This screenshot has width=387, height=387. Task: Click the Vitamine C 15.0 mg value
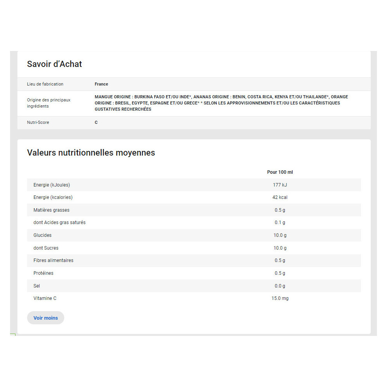[x=280, y=298]
